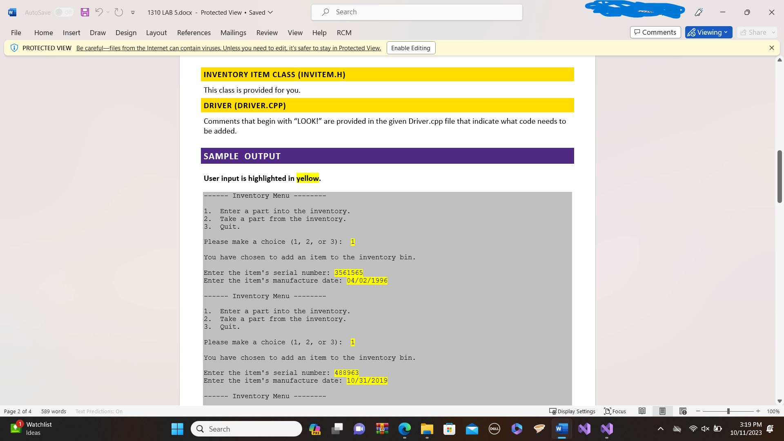Switch to the Review ribbon tab
The width and height of the screenshot is (784, 441).
[267, 33]
